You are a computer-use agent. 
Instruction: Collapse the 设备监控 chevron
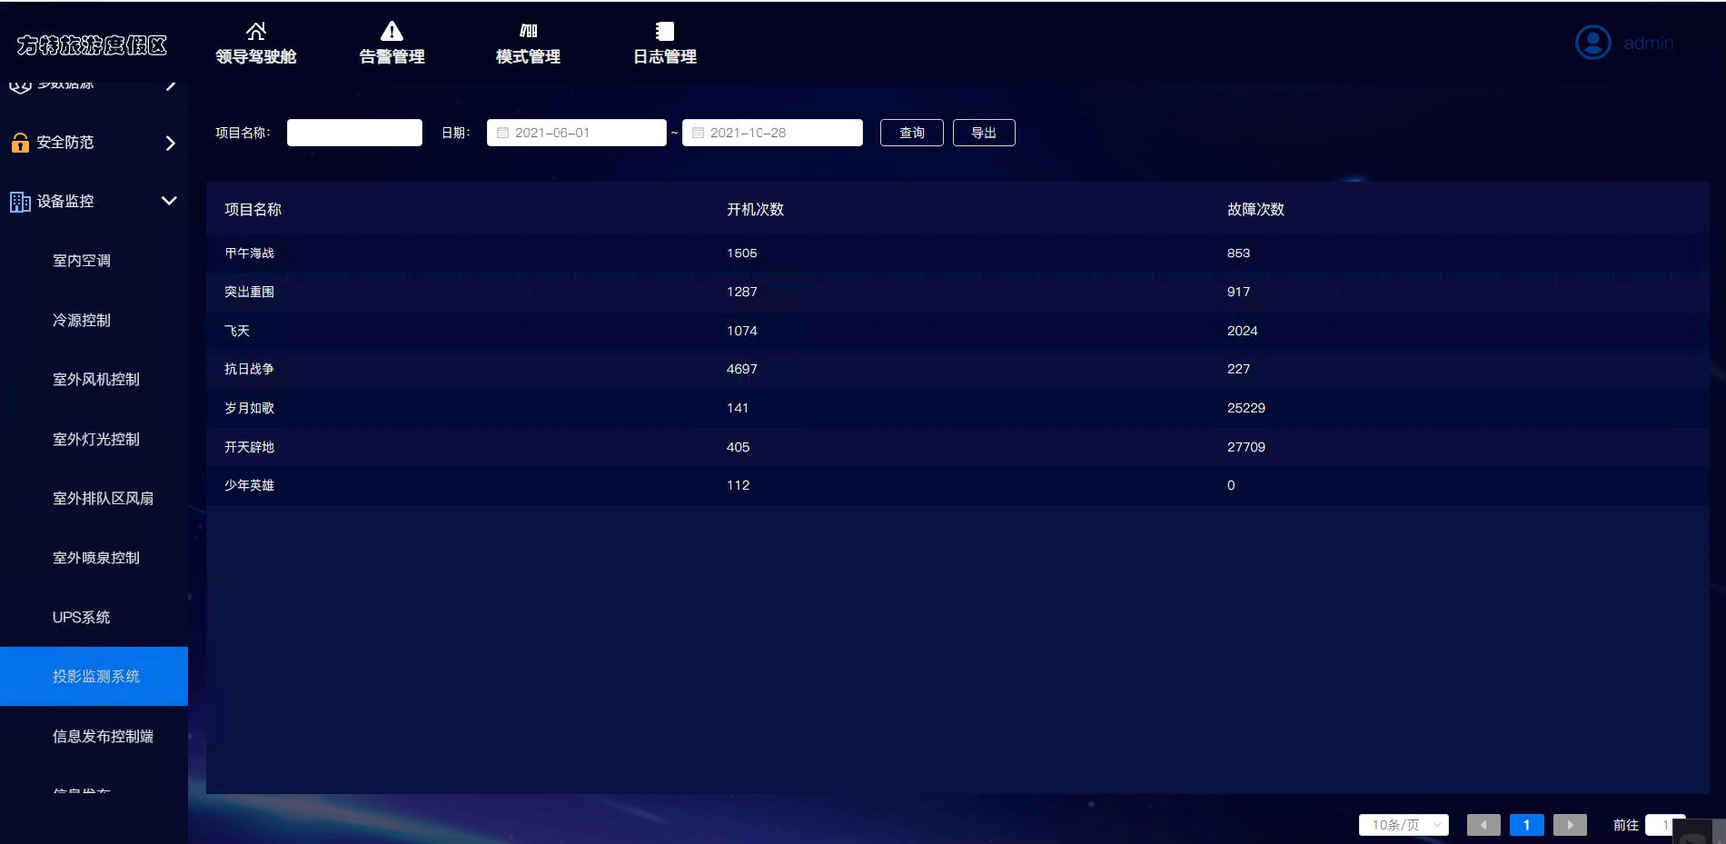(169, 201)
